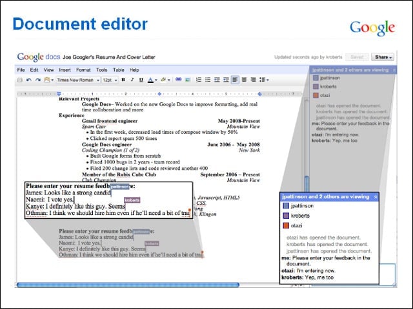Click the left indent marker on the ruler
The height and width of the screenshot is (309, 413).
pos(59,94)
